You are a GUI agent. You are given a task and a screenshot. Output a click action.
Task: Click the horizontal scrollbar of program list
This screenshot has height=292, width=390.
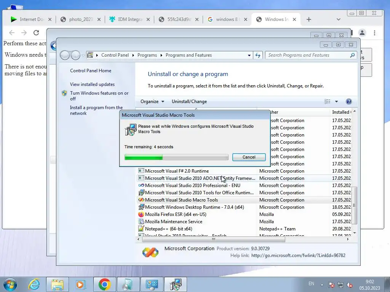[213, 240]
